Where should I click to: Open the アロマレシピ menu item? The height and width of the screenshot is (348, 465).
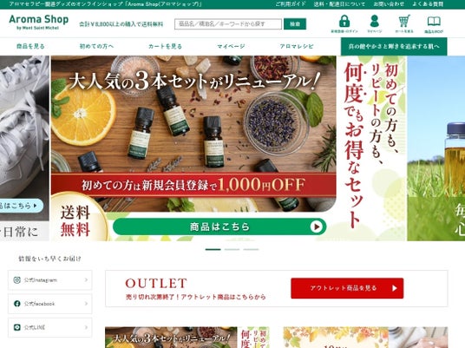coord(297,46)
